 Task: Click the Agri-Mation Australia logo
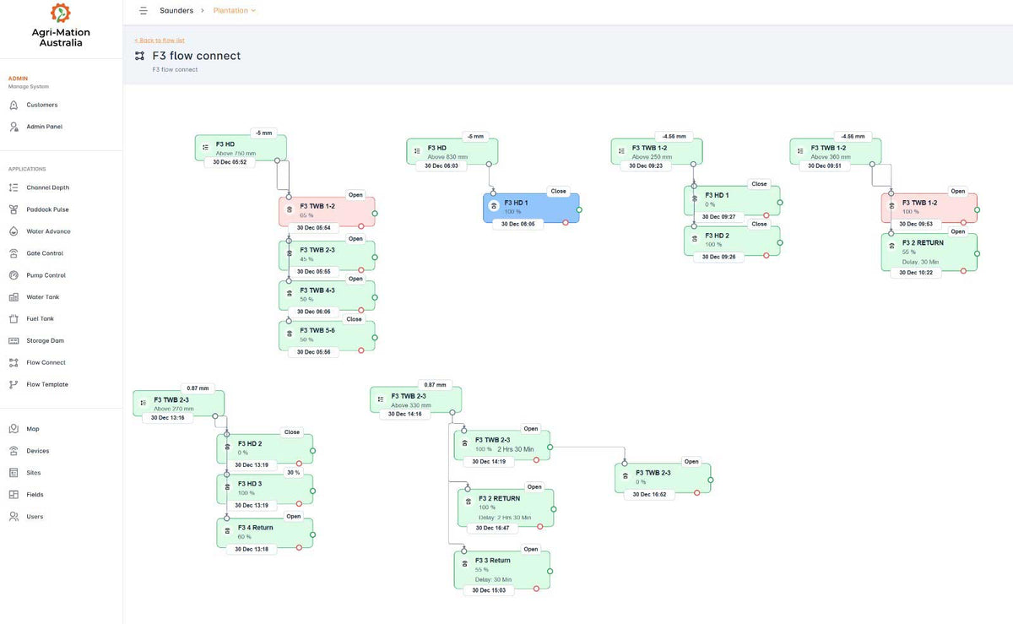click(61, 26)
